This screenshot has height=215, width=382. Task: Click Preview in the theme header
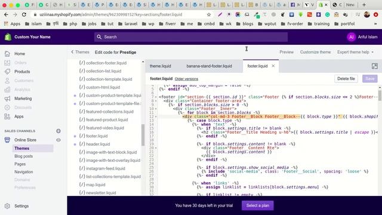tap(286, 52)
